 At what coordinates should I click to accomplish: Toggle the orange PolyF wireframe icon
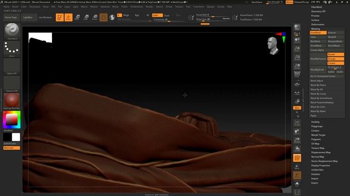coord(297,158)
